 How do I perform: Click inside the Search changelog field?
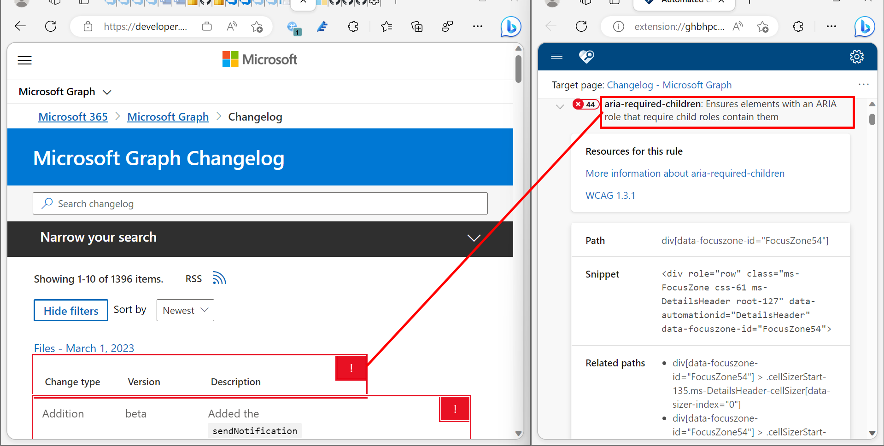coord(260,203)
